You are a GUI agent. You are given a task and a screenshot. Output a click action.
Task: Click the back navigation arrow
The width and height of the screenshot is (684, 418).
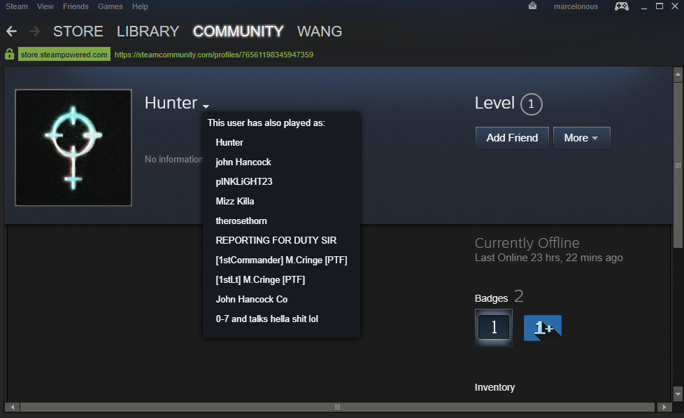coord(12,32)
